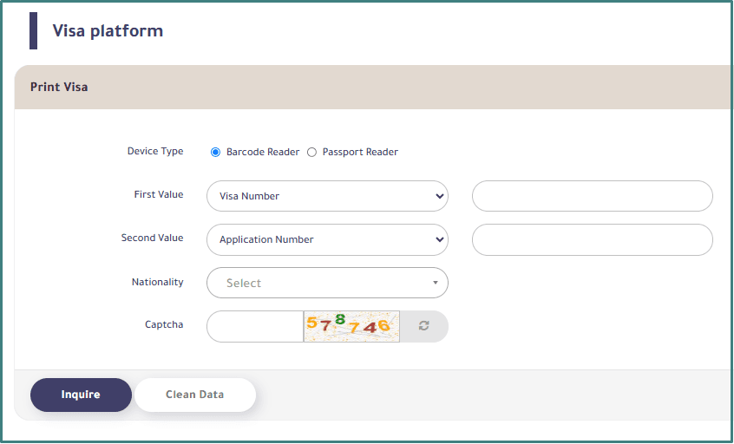Click the Captcha input box
This screenshot has width=734, height=444.
click(255, 326)
